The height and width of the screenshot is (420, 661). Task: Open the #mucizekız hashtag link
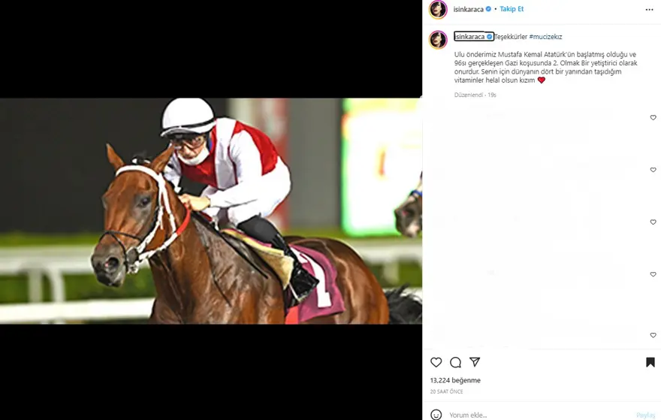point(545,37)
